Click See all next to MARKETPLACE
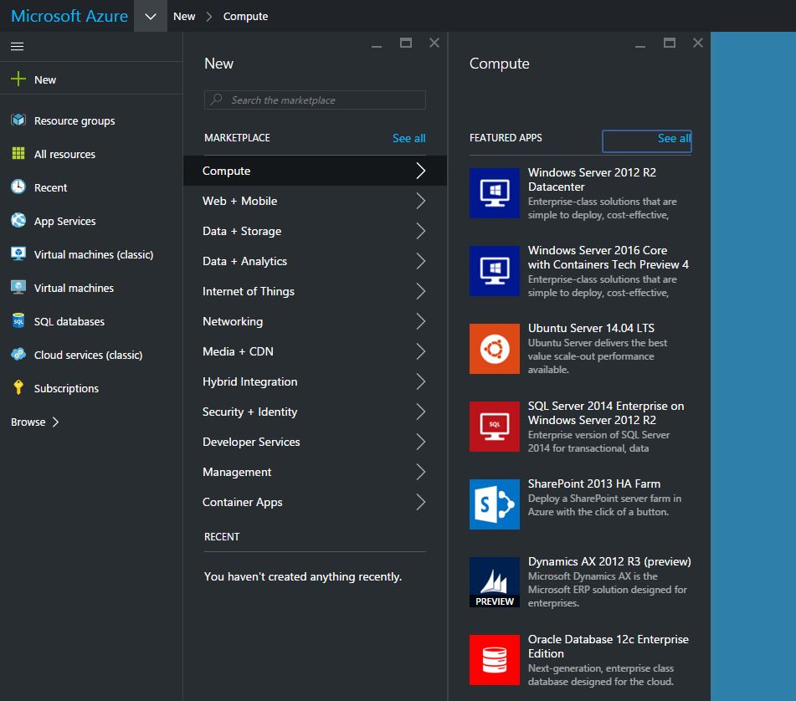Viewport: 796px width, 701px height. point(408,138)
